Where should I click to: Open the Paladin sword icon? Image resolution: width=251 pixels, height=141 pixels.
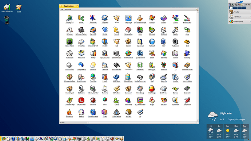click(x=175, y=30)
